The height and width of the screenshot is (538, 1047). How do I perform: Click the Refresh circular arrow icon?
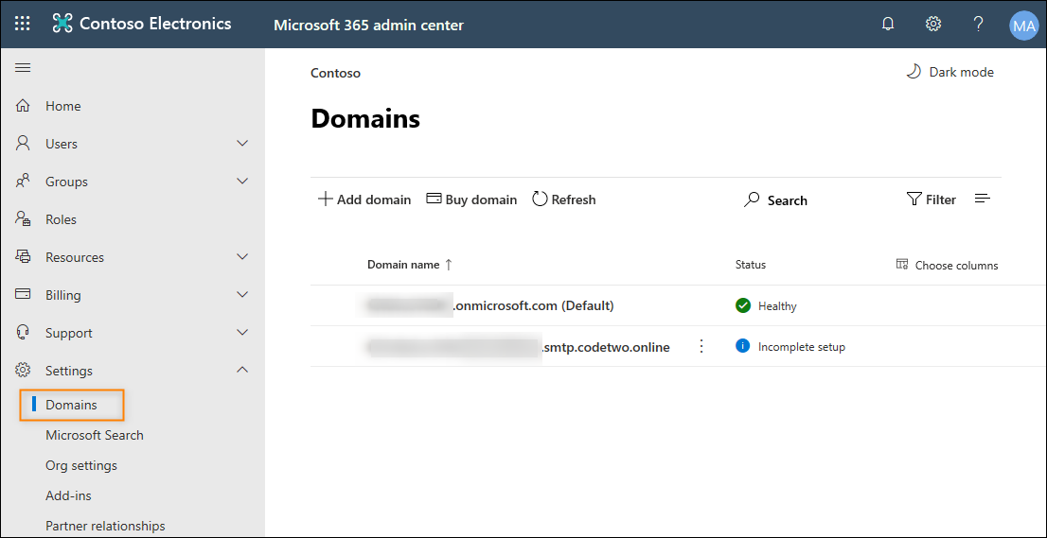(540, 200)
